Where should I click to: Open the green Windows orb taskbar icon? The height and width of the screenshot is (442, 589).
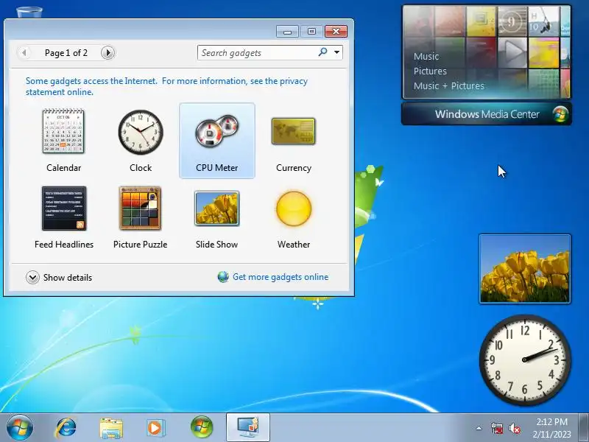[202, 427]
